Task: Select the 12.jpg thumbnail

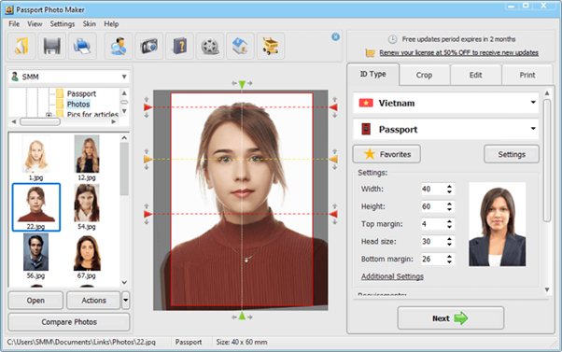Action: pos(87,158)
